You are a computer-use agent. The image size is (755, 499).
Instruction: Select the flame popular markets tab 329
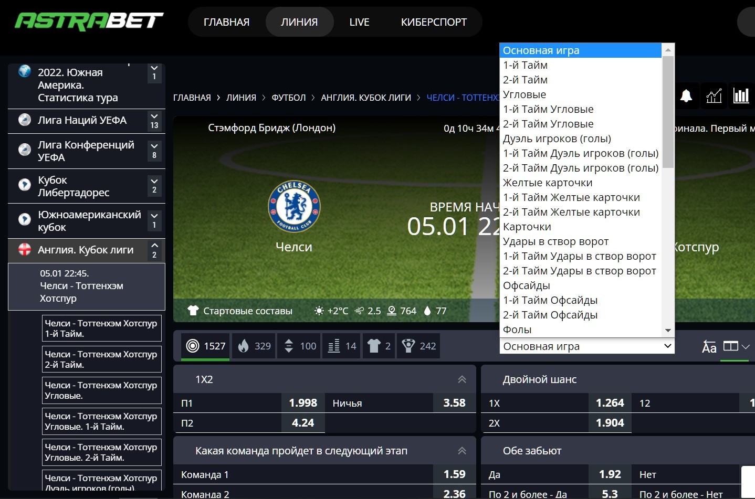click(x=254, y=346)
